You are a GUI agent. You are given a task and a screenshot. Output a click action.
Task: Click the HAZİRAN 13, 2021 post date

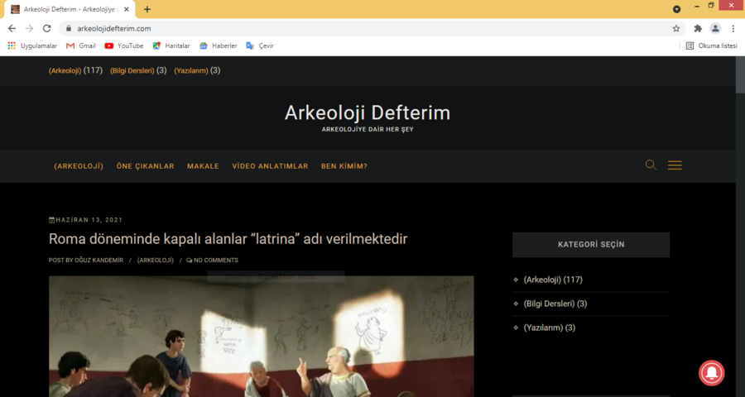(89, 220)
